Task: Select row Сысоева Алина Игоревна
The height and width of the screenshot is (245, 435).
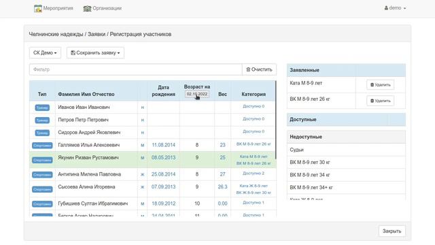Action: coord(153,189)
